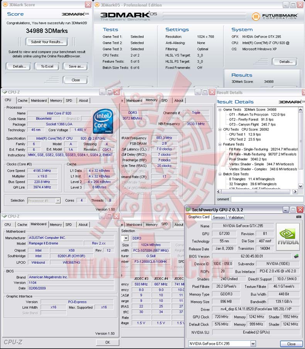Select the CPU tab in bottom-left CPU-Z
The height and width of the screenshot is (349, 305).
8,225
